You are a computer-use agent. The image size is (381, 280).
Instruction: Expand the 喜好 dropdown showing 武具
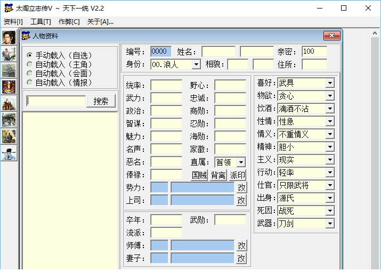click(x=330, y=83)
